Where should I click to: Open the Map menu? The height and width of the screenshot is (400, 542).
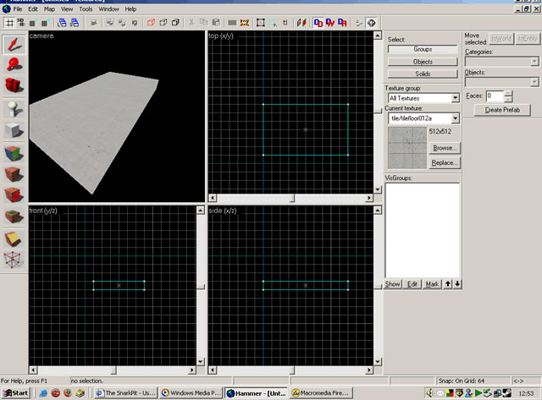(x=49, y=8)
